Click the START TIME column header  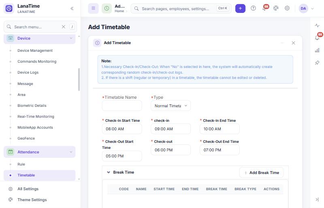164,189
